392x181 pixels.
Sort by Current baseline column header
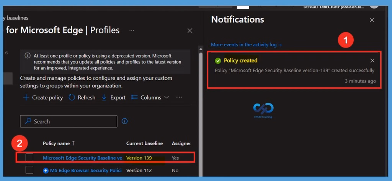pyautogui.click(x=144, y=143)
